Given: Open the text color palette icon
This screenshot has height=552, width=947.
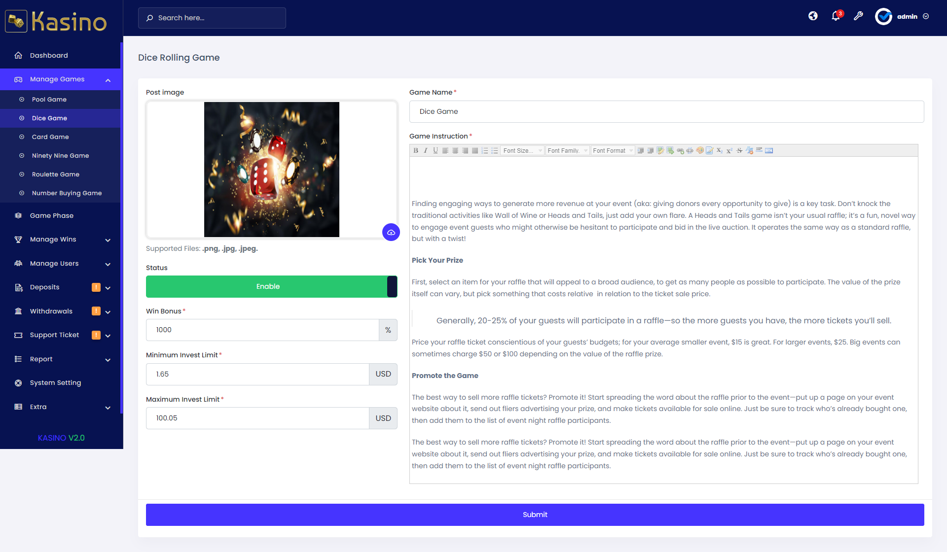Looking at the screenshot, I should tap(700, 150).
